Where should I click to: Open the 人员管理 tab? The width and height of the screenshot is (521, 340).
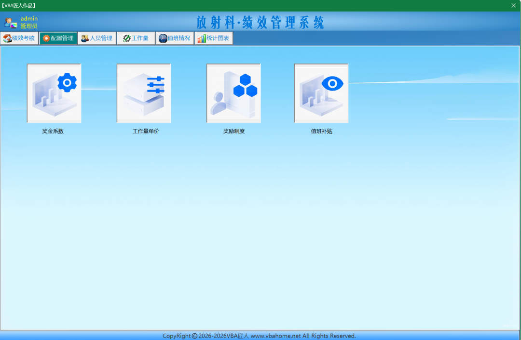(x=97, y=38)
